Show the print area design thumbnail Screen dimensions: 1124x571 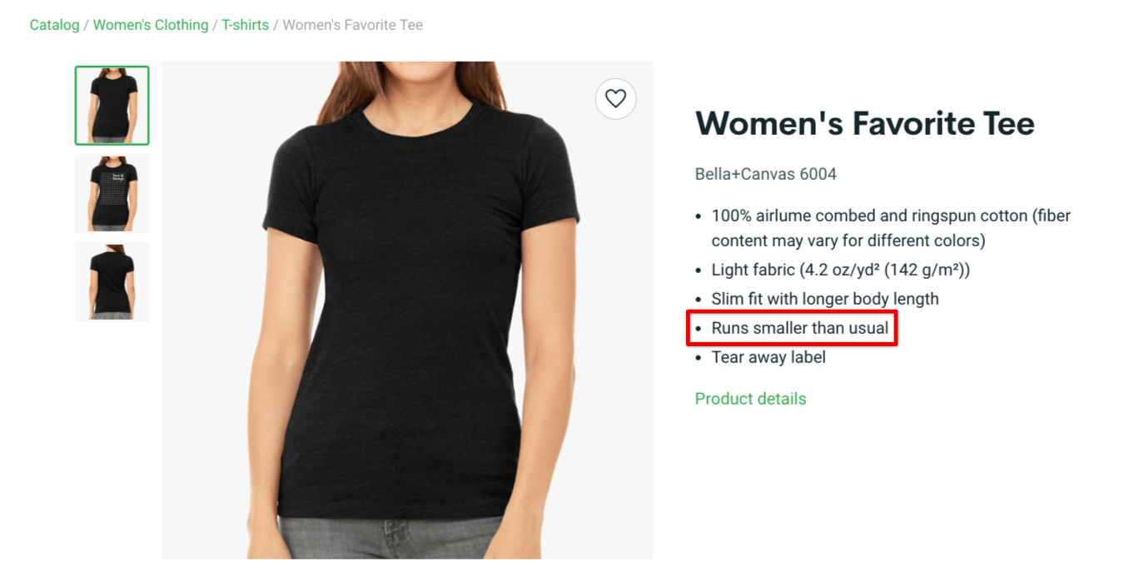pos(112,193)
